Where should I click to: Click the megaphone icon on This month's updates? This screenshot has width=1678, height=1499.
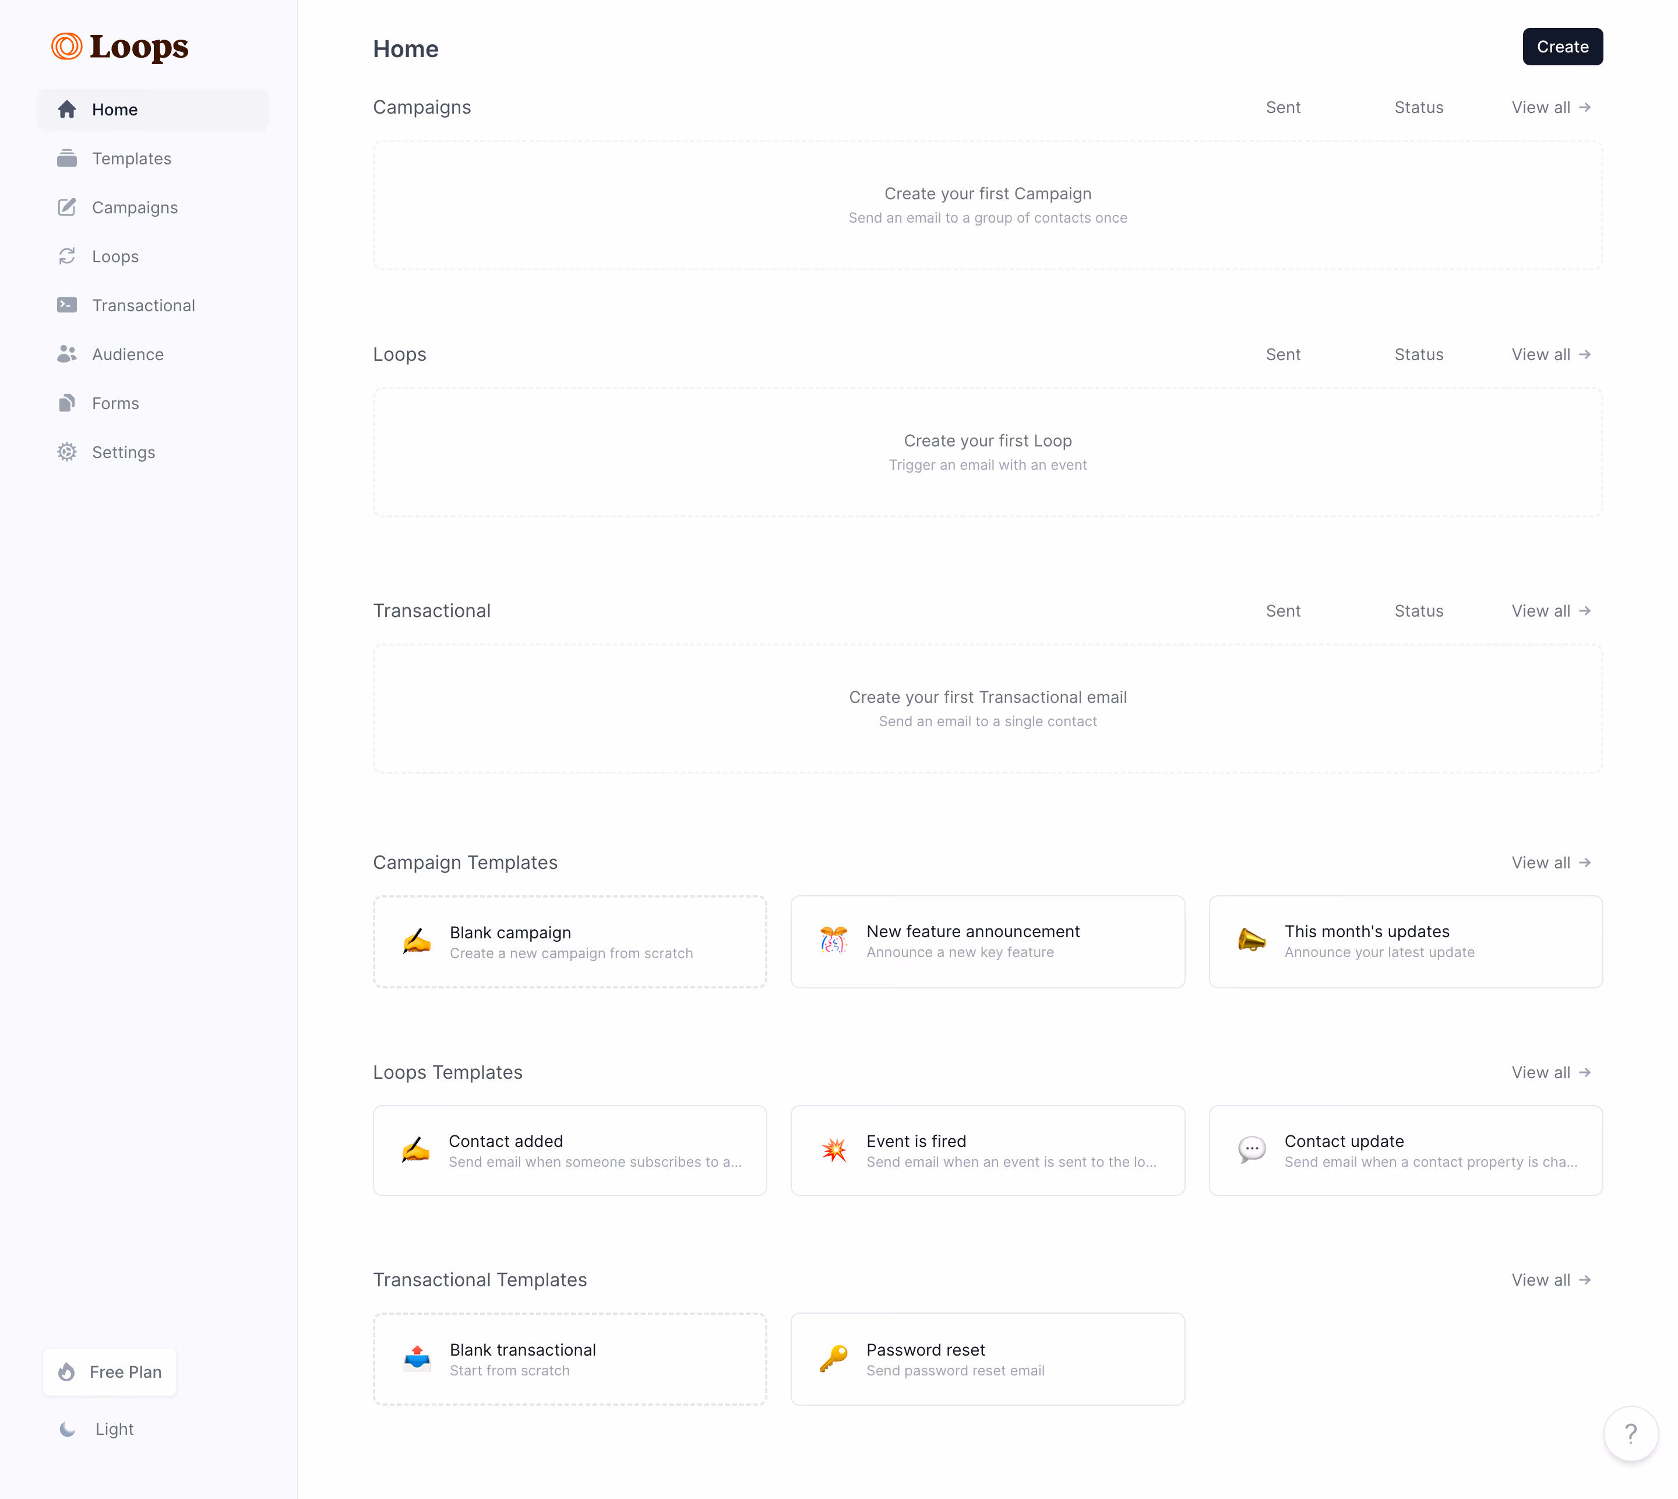click(x=1252, y=939)
